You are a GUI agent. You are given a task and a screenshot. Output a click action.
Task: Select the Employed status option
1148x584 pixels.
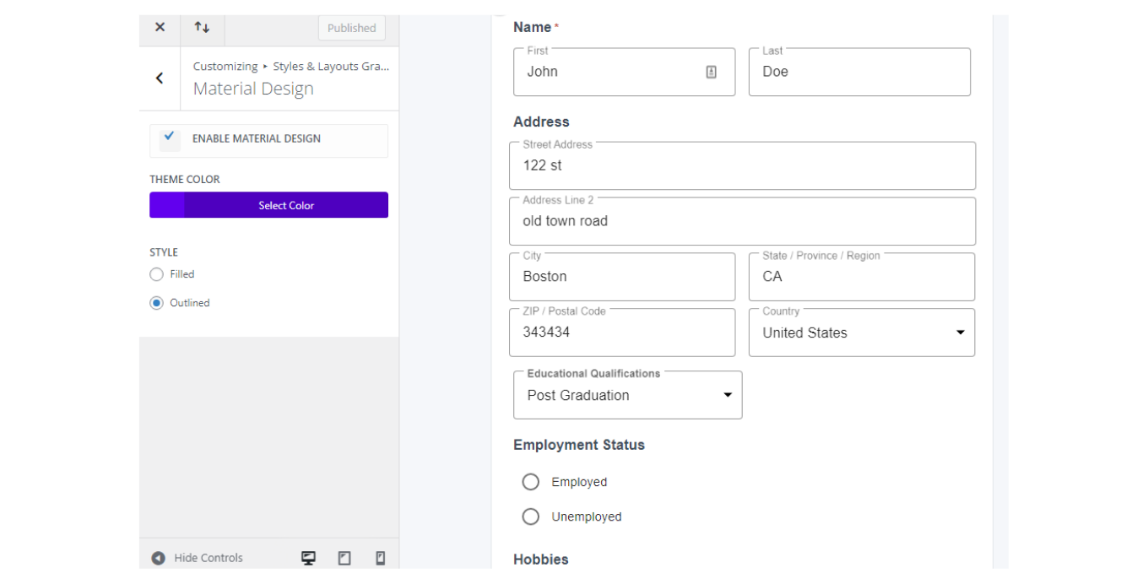(x=531, y=481)
